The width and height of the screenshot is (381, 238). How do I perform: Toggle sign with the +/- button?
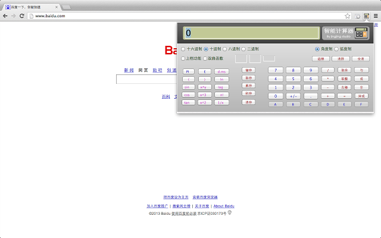[x=293, y=96]
